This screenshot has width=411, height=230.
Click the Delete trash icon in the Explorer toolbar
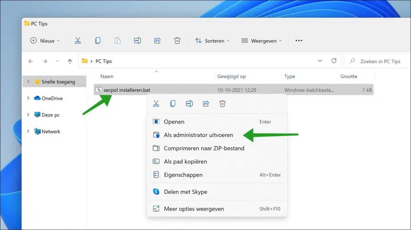pyautogui.click(x=177, y=41)
